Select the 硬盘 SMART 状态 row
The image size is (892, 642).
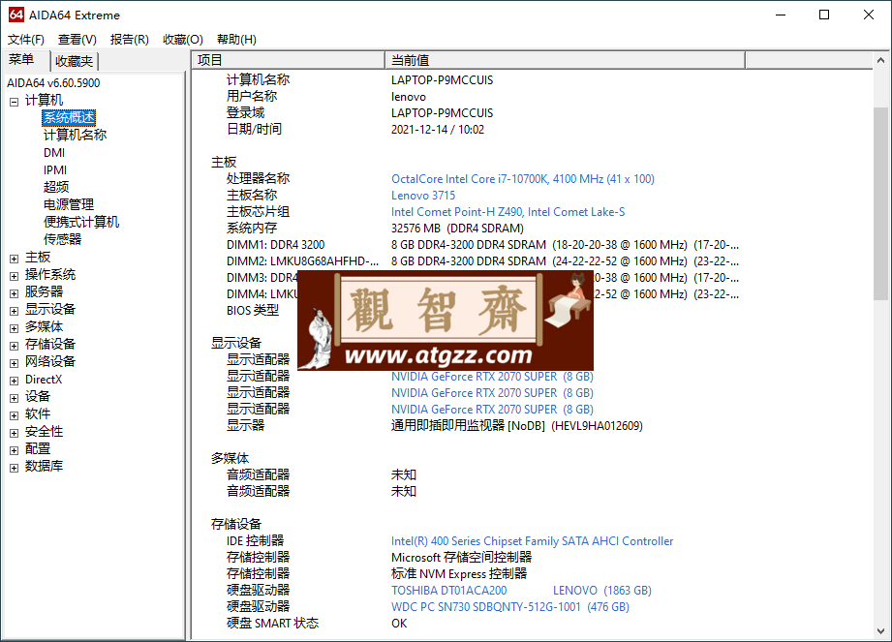click(x=317, y=624)
